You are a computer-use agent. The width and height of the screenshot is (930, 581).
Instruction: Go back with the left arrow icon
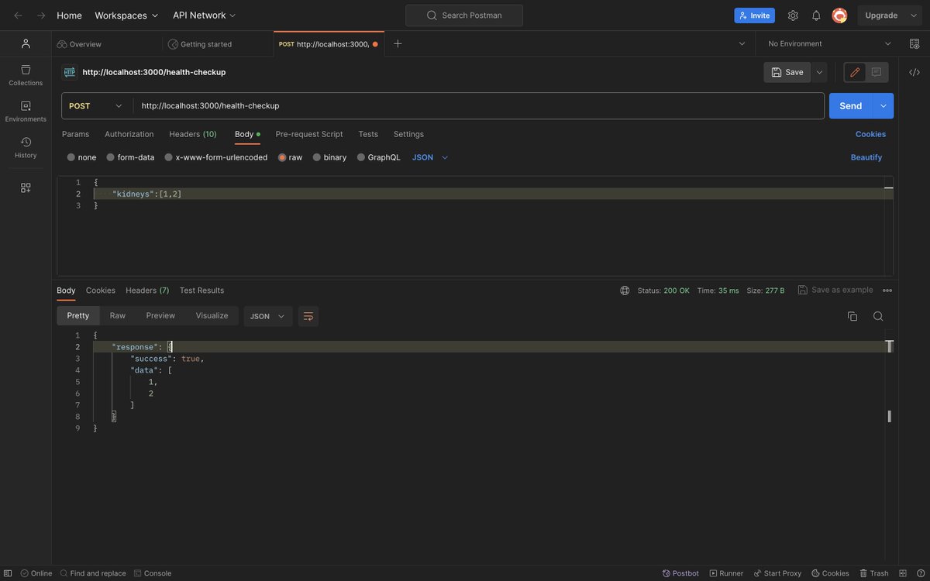click(18, 15)
